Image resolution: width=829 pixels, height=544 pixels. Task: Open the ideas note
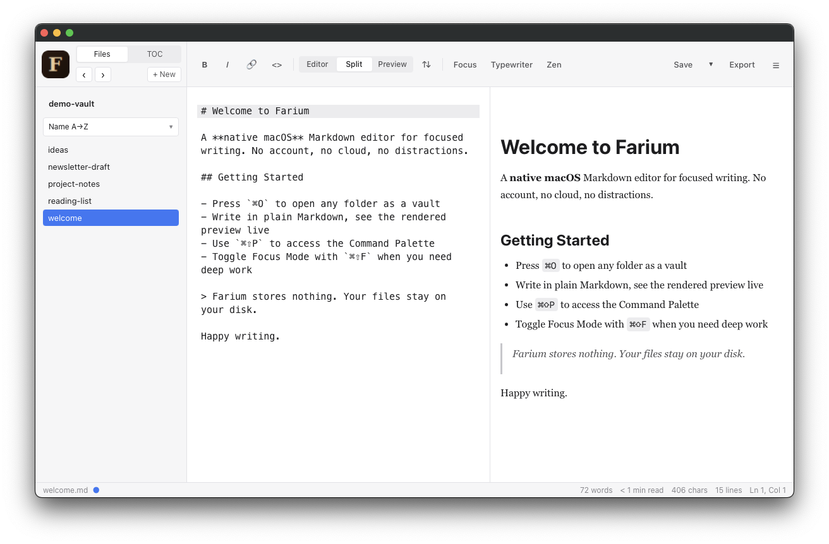pyautogui.click(x=111, y=150)
